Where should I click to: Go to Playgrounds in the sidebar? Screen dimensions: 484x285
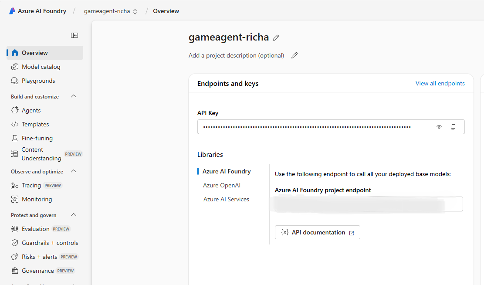pyautogui.click(x=38, y=81)
